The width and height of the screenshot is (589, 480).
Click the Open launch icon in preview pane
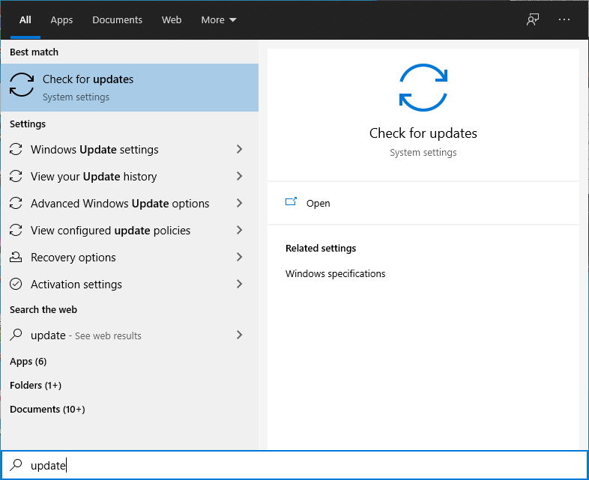(291, 202)
